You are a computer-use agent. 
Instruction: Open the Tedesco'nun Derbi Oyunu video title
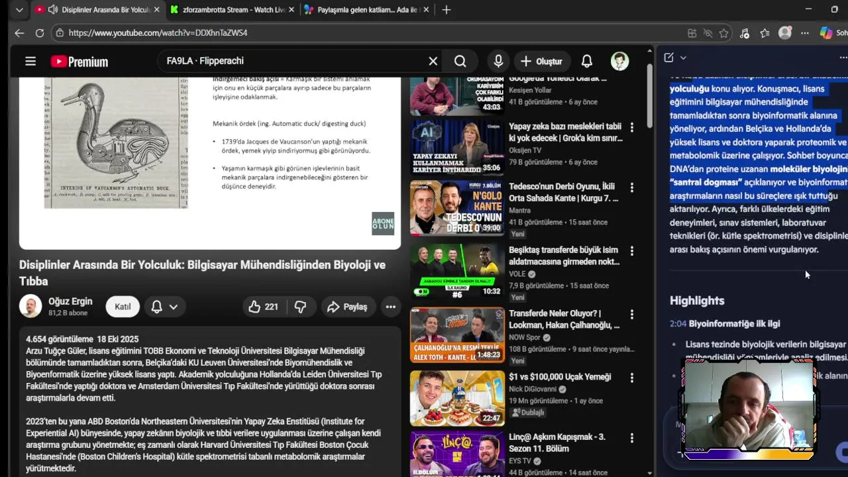(x=563, y=192)
